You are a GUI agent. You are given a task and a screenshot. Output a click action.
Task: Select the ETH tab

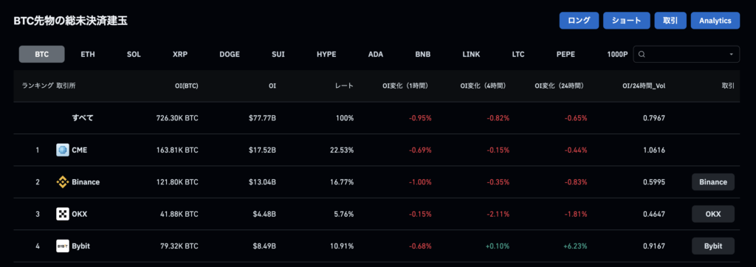tap(88, 55)
